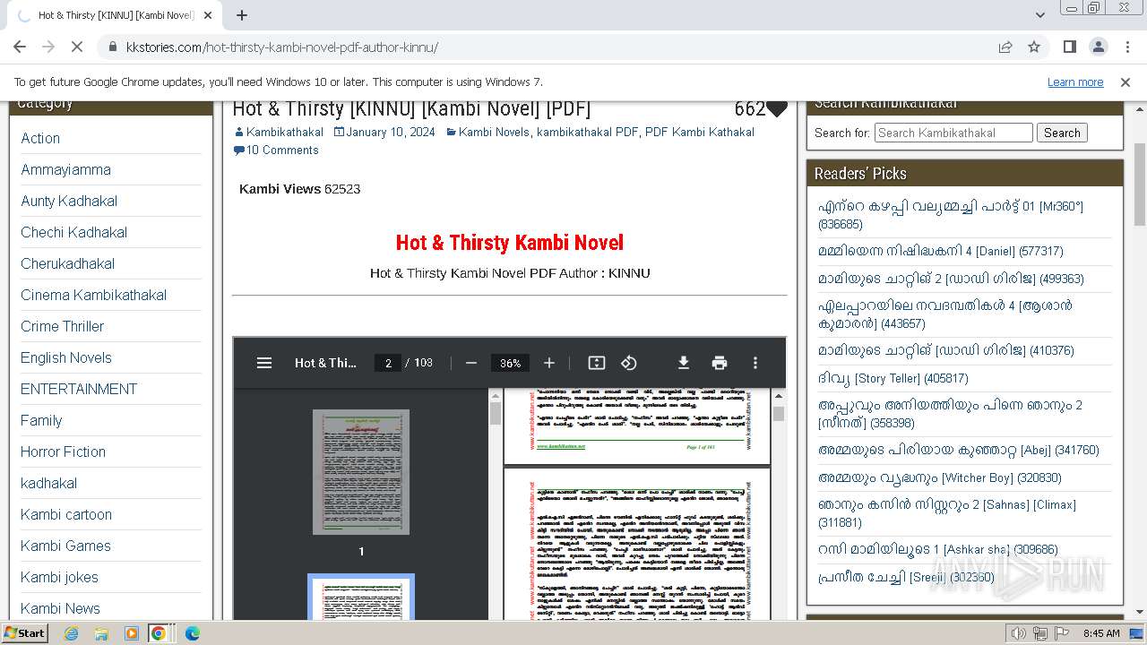This screenshot has width=1147, height=645.
Task: Rotate the PDF counterclockwise
Action: pos(629,363)
